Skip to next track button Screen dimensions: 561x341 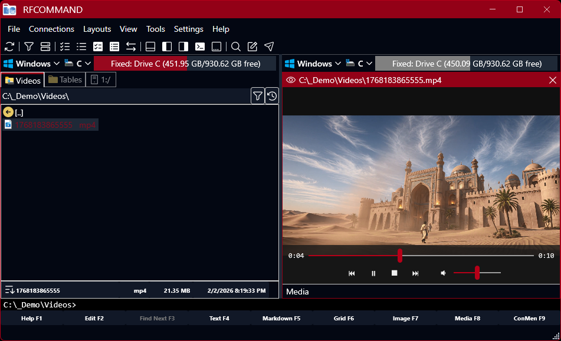pos(415,273)
